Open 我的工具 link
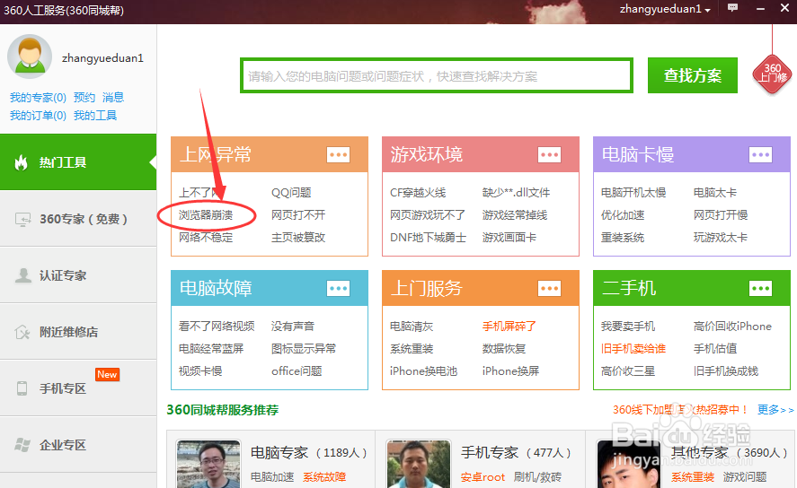797x488 pixels. tap(95, 116)
